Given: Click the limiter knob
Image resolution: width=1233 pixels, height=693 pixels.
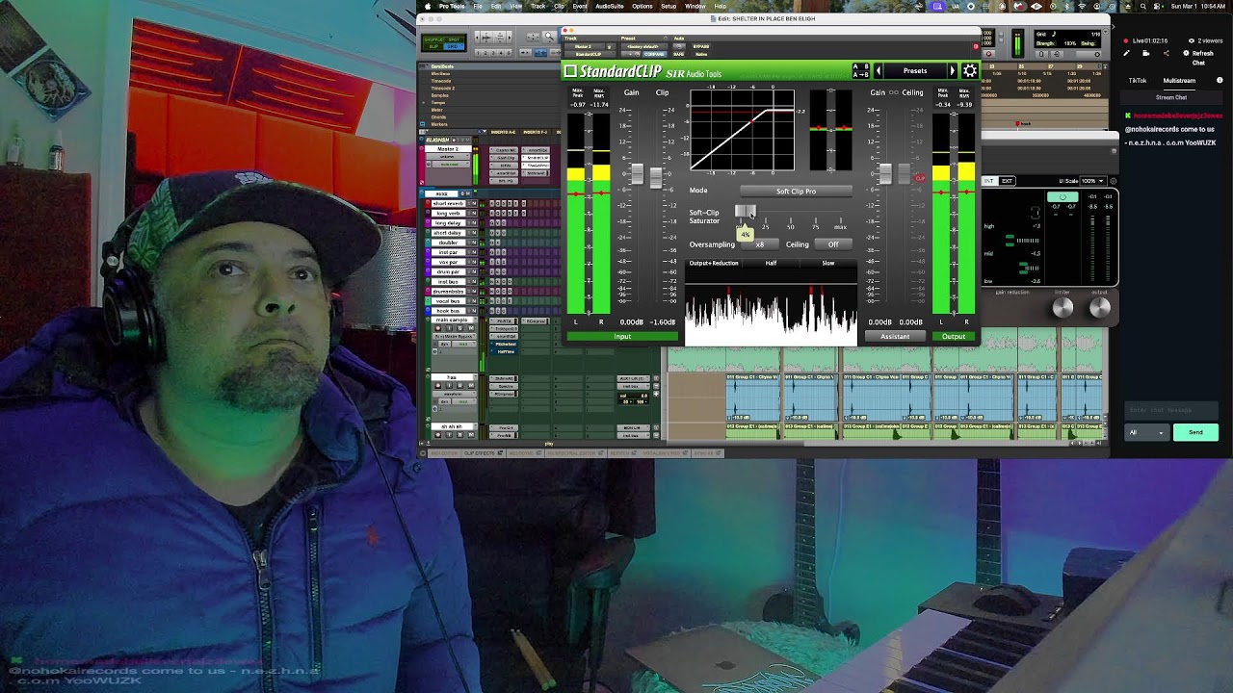Looking at the screenshot, I should [1062, 307].
